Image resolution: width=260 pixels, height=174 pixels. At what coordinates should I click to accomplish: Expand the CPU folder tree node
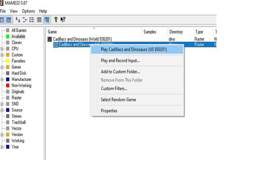pyautogui.click(x=2, y=49)
